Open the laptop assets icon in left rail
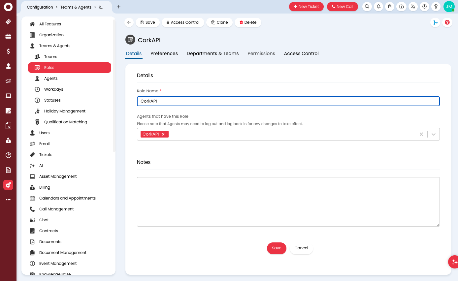 pos(8,96)
